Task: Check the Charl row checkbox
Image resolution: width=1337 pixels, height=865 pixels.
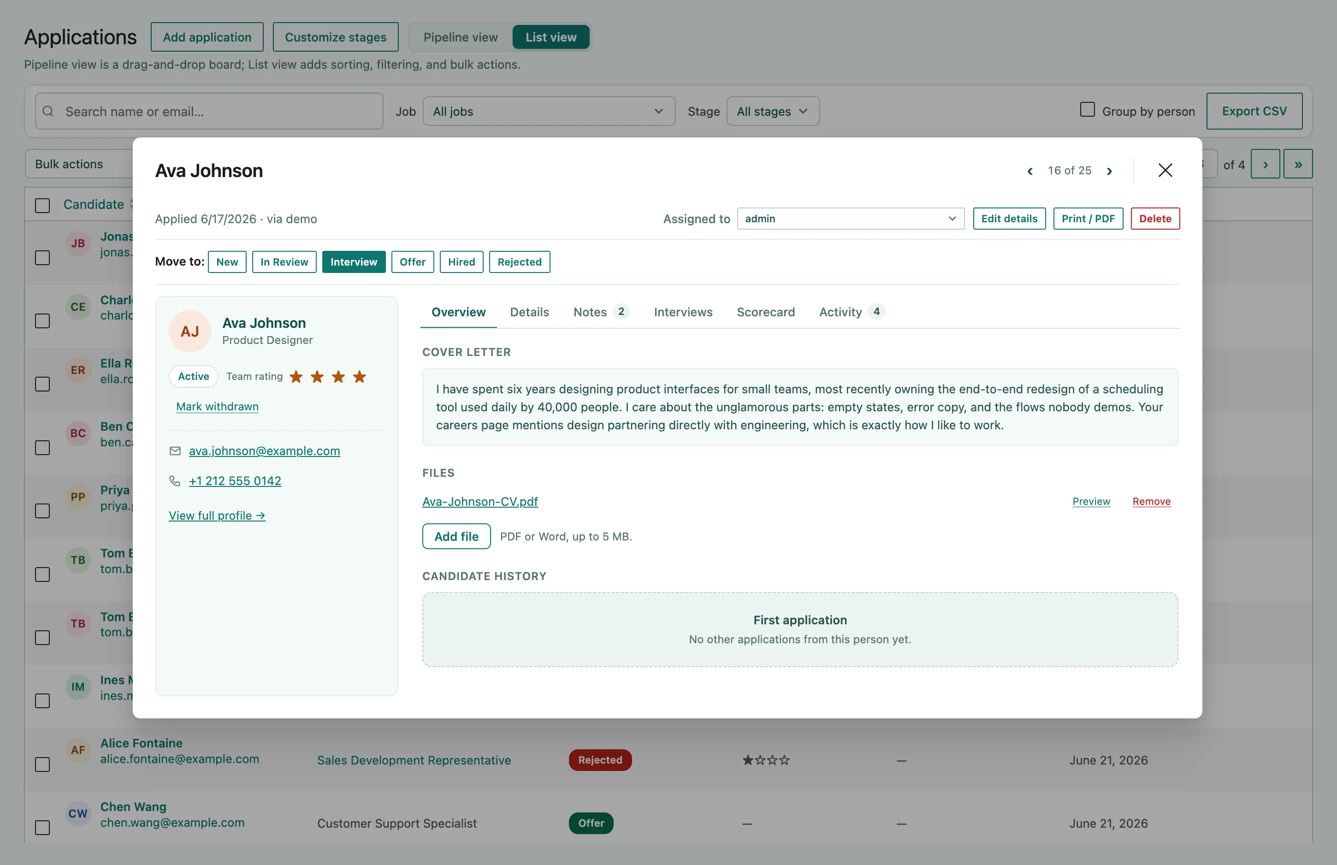Action: pos(43,321)
